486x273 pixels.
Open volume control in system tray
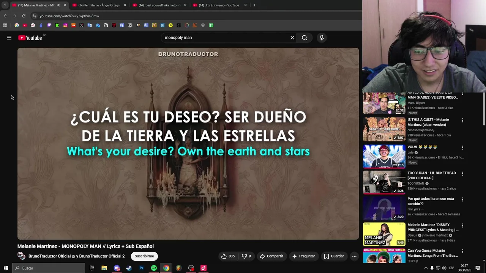point(444,268)
